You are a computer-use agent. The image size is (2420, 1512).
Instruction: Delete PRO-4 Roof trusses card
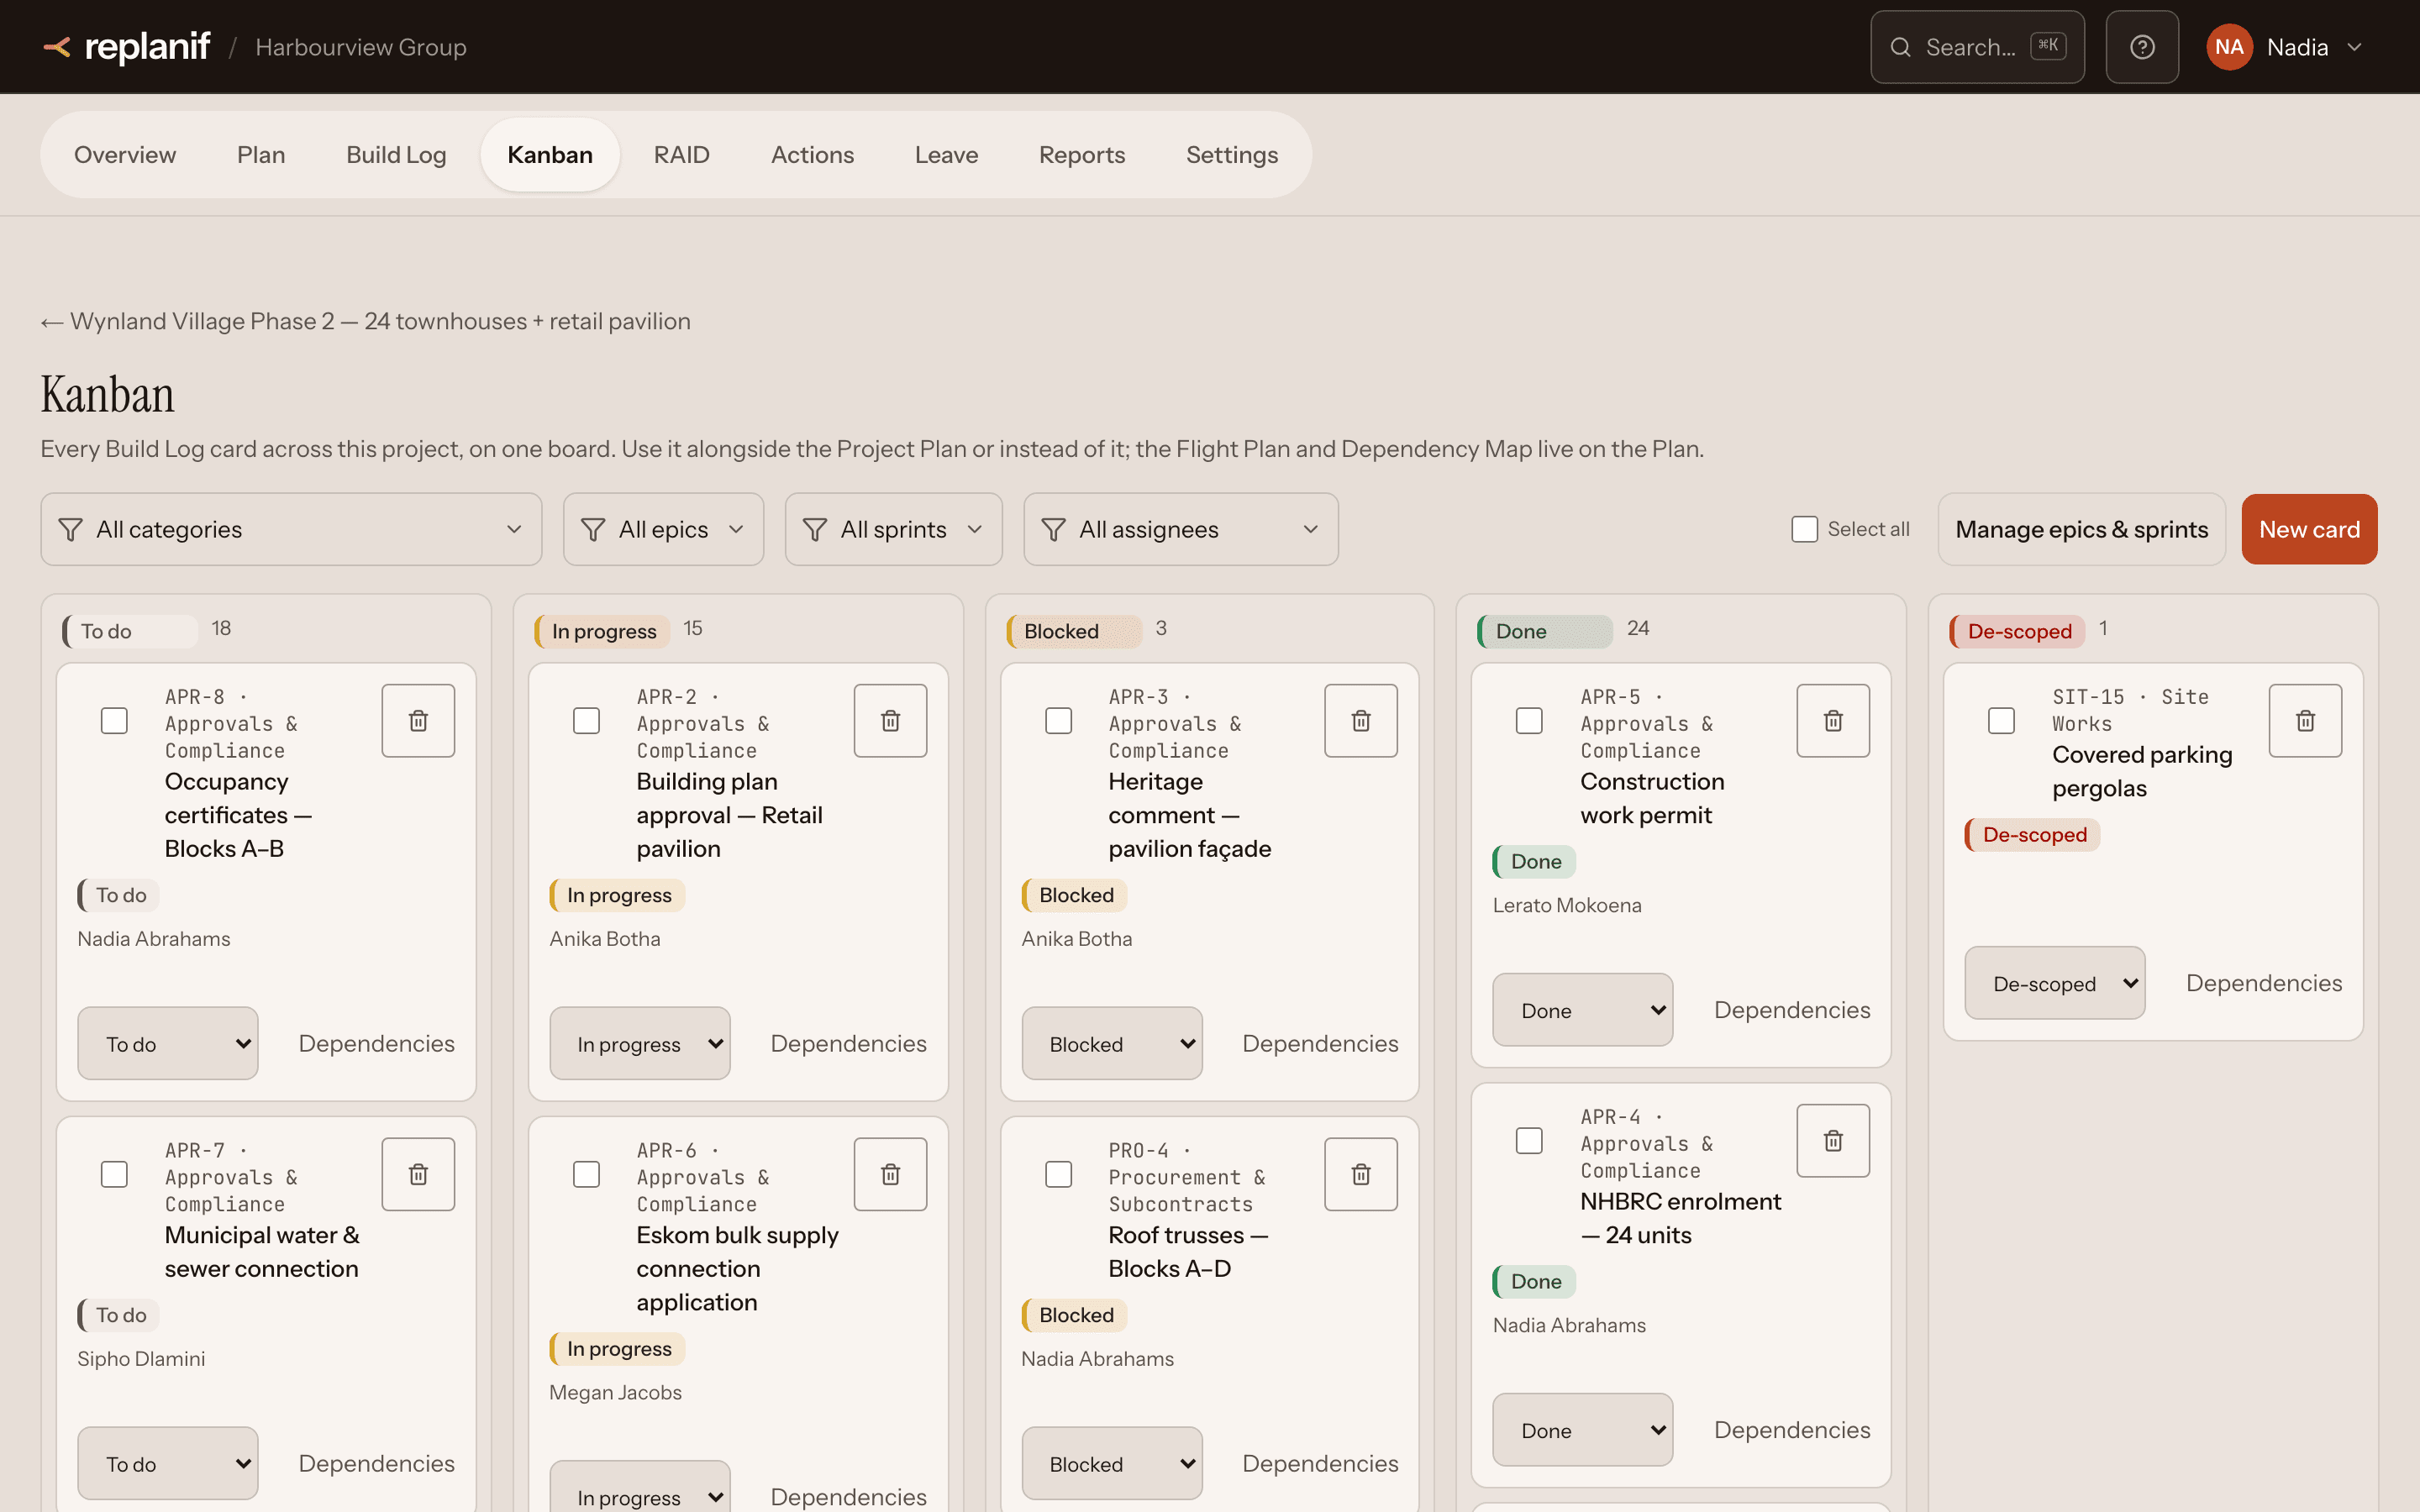[x=1361, y=1174]
